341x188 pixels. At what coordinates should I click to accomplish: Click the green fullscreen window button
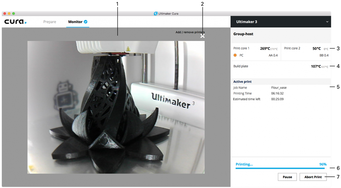tap(13, 13)
